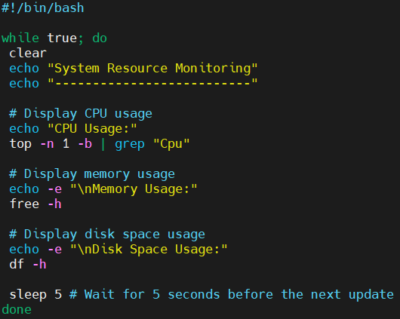Click the "grep" command

pos(130,144)
